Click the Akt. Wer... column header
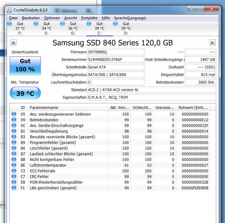The image size is (225, 223). 119,107
